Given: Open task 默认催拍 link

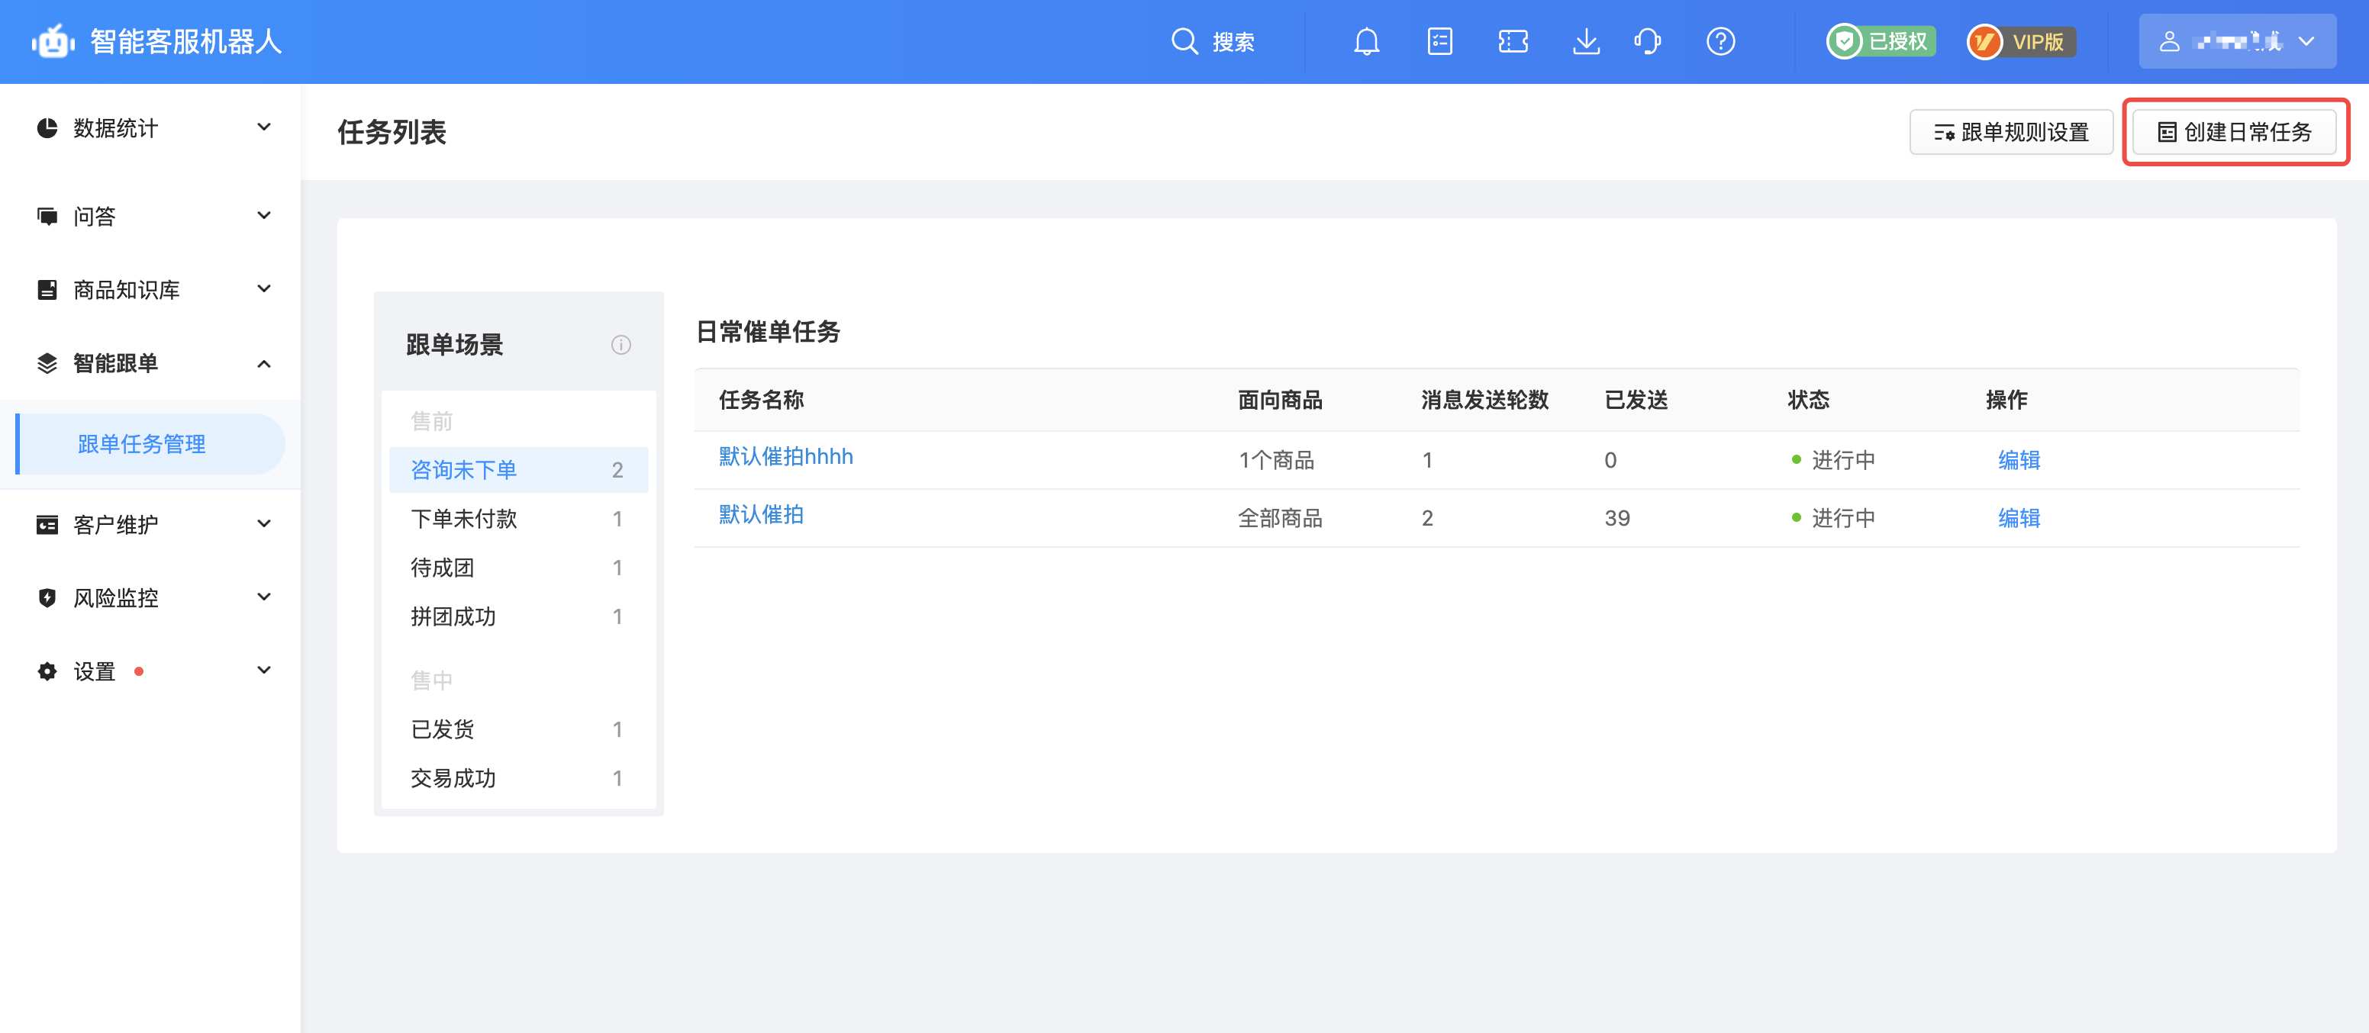Looking at the screenshot, I should [761, 515].
